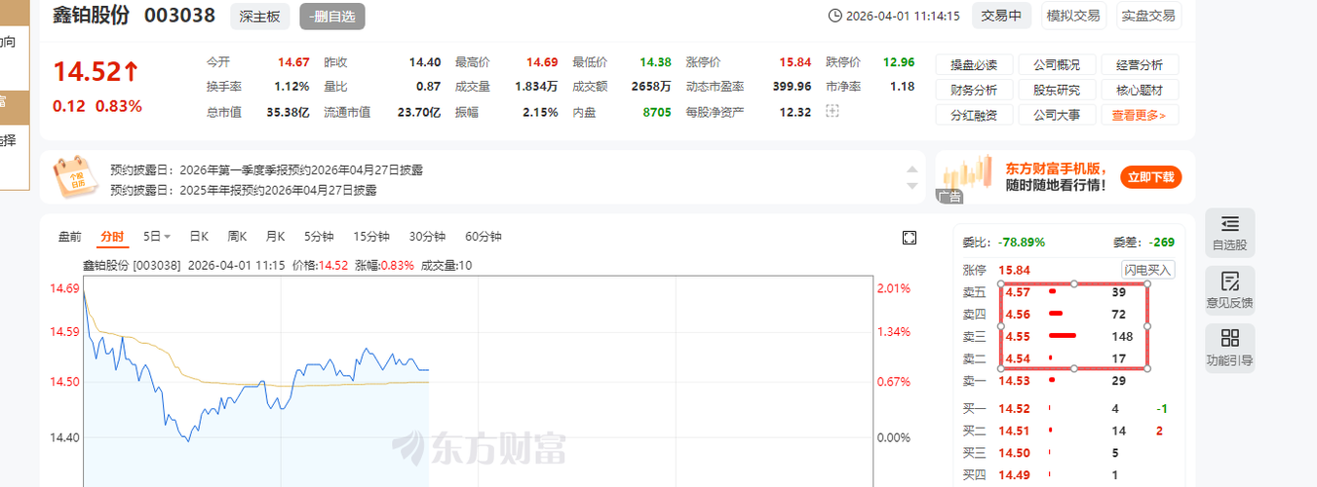The height and width of the screenshot is (487, 1317).
Task: Click the 立即下载 download button
Action: 1153,177
